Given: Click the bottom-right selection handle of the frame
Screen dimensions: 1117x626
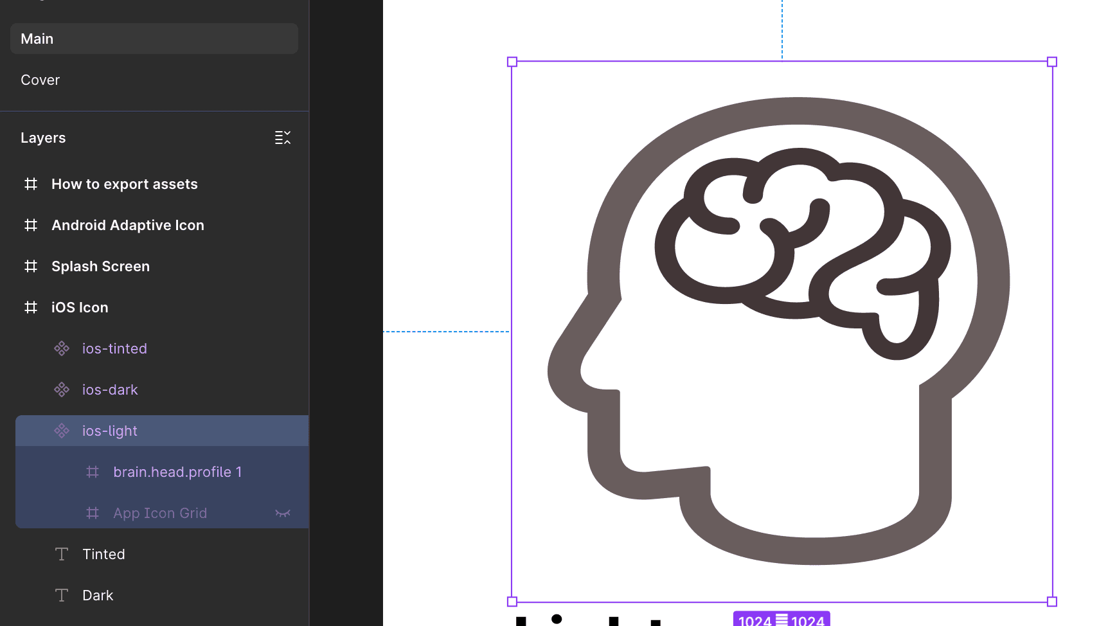Looking at the screenshot, I should tap(1052, 602).
